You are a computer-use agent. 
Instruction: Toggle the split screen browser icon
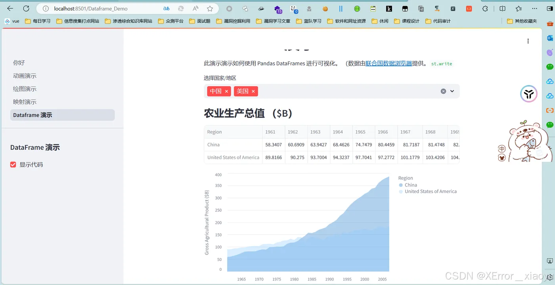502,8
